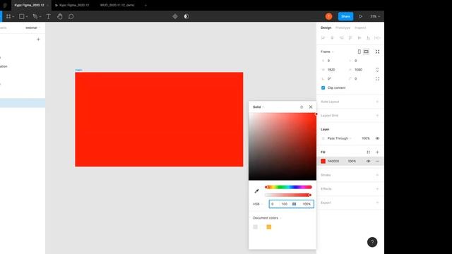Switch to the WUD_2020.11.12_demo tab
Screen dimensions: 452x254
point(117,5)
